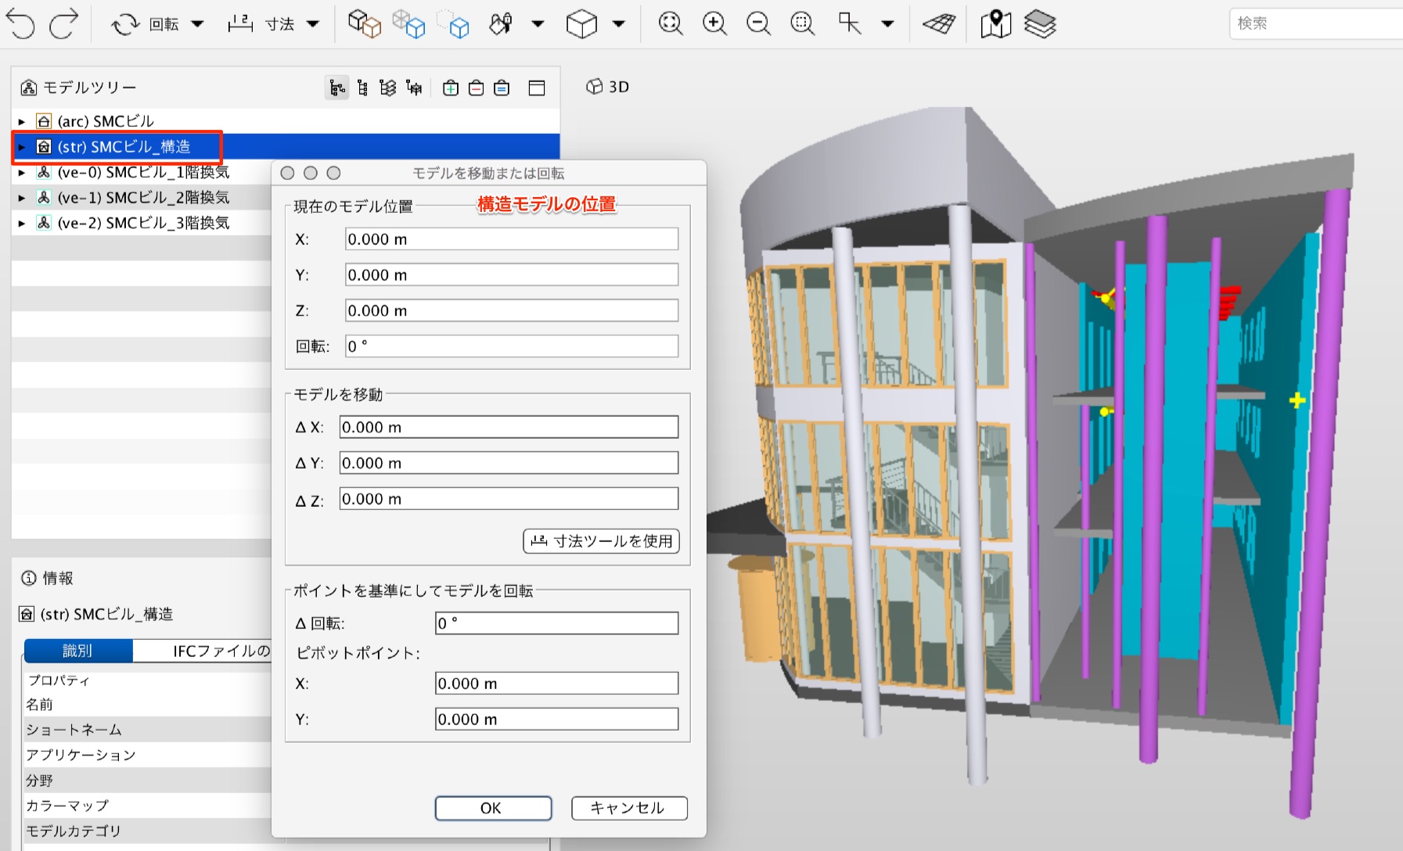
Task: Click the ΔY move field
Action: pyautogui.click(x=509, y=463)
